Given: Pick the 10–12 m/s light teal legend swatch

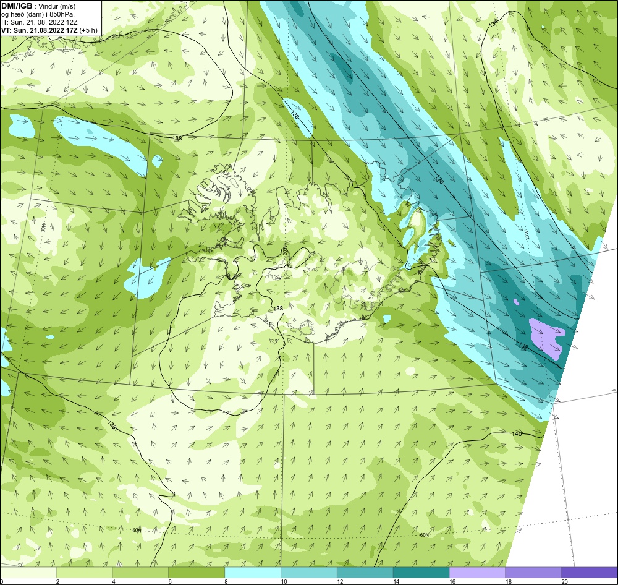Looking at the screenshot, I should [308, 571].
